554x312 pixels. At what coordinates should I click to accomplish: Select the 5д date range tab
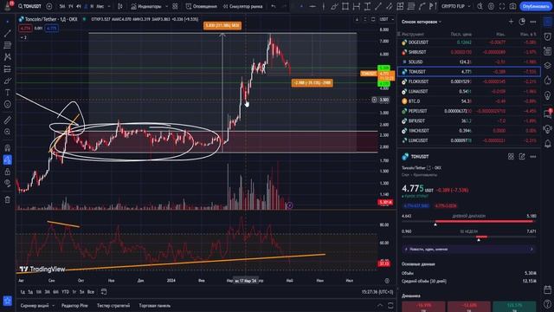click(x=30, y=292)
